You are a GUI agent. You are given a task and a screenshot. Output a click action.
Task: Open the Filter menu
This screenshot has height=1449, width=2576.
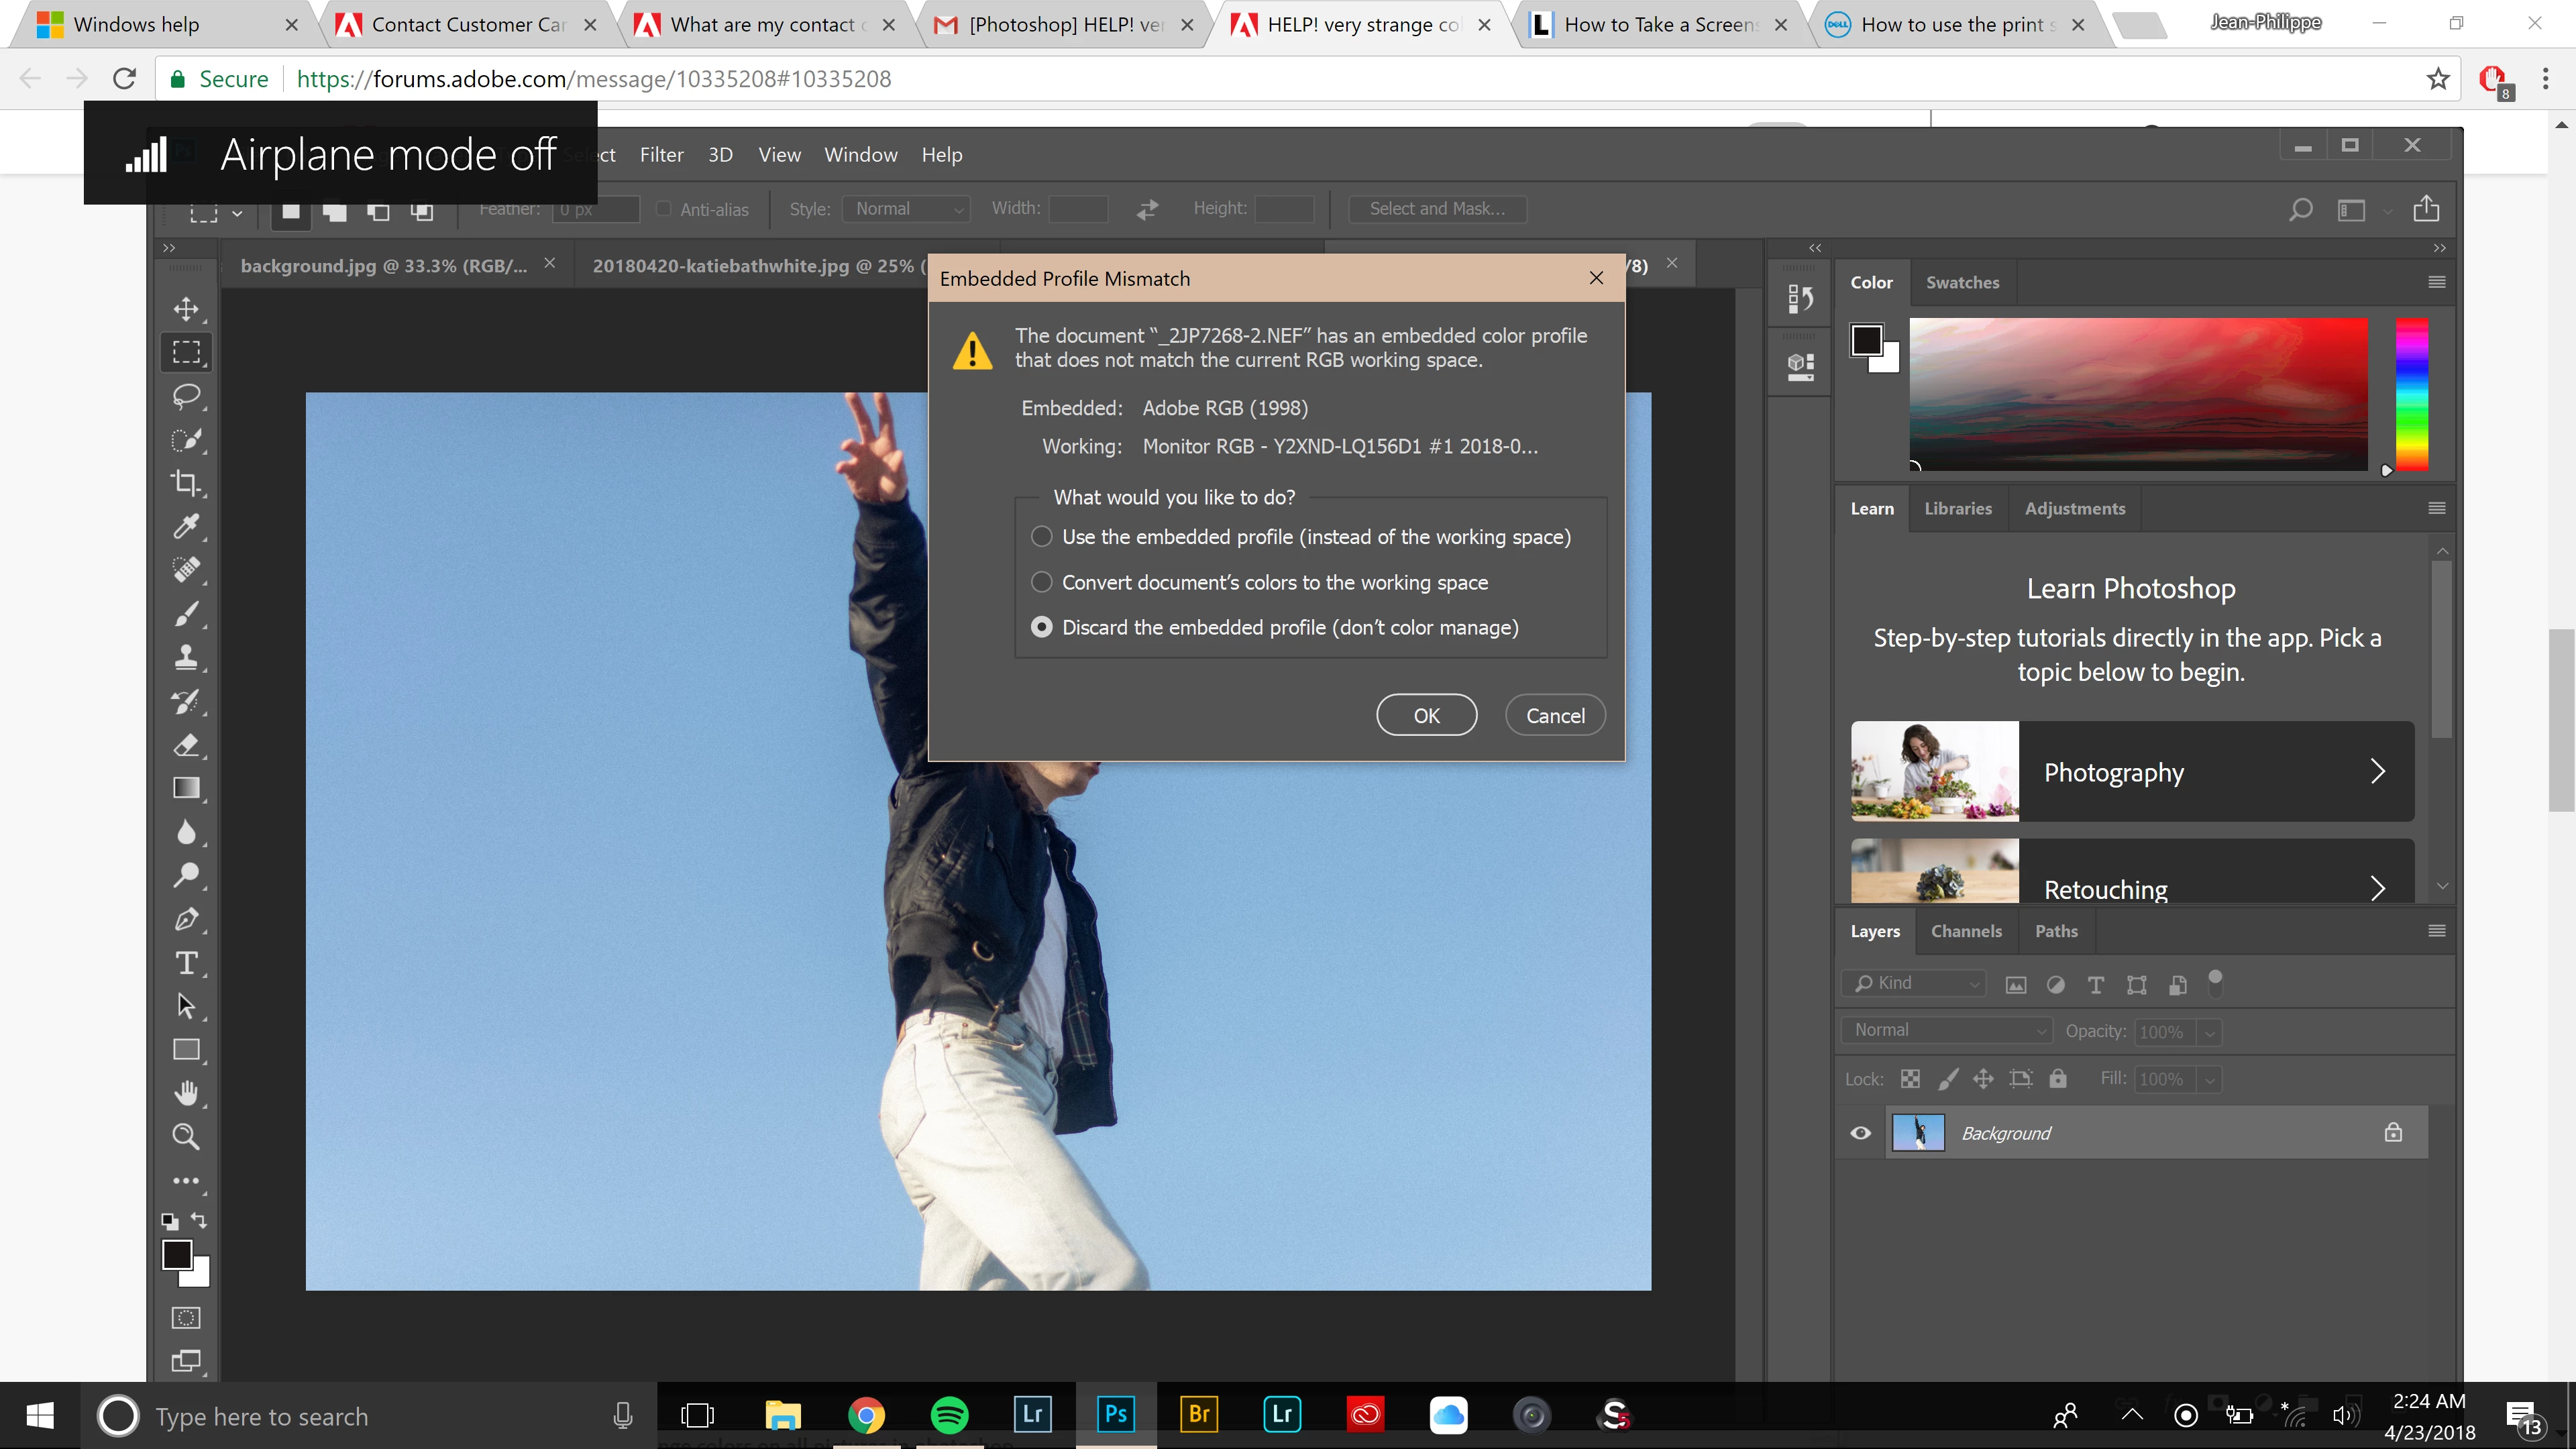pos(661,155)
